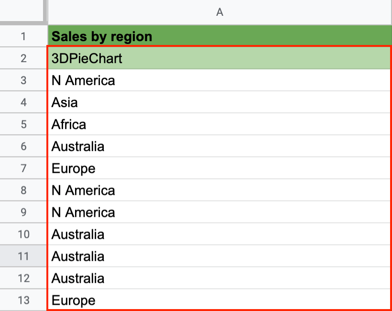The image size is (392, 311).
Task: Click the 'Asia' cell
Action: click(x=220, y=102)
